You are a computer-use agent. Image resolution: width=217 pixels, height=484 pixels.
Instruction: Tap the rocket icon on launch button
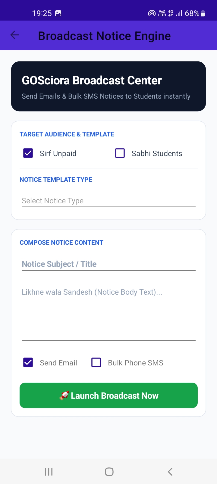(x=64, y=395)
